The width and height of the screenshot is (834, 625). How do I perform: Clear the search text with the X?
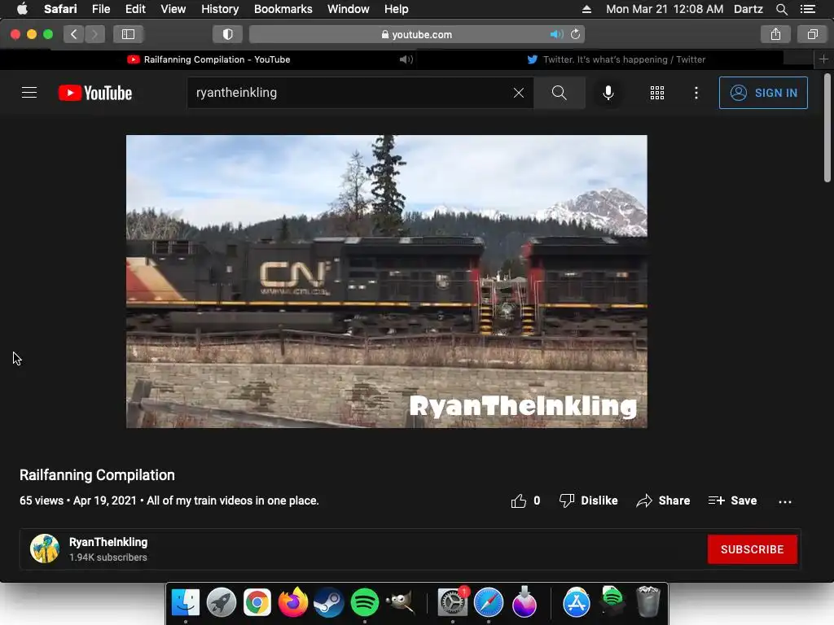tap(519, 93)
